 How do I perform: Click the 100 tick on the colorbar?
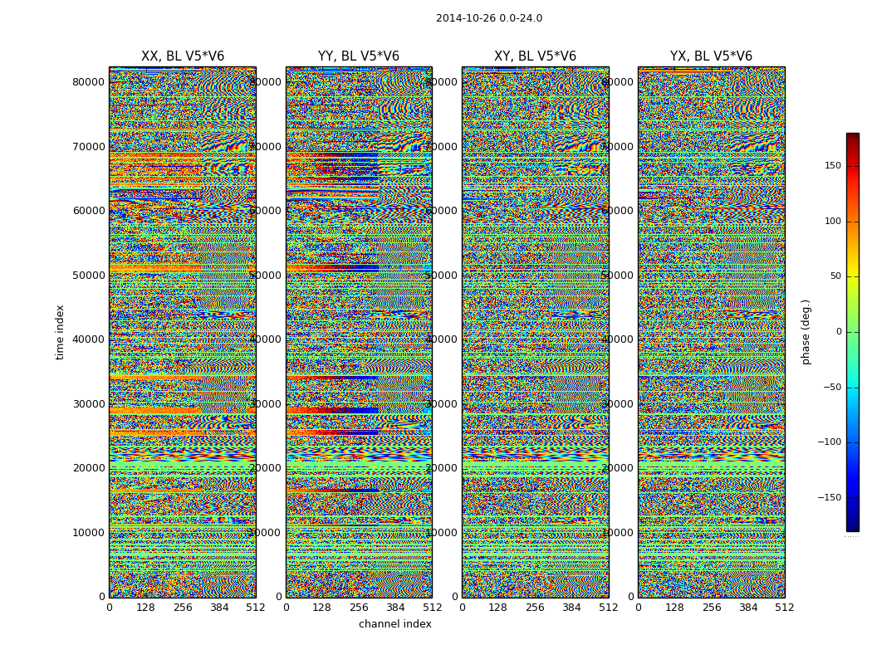coord(831,222)
